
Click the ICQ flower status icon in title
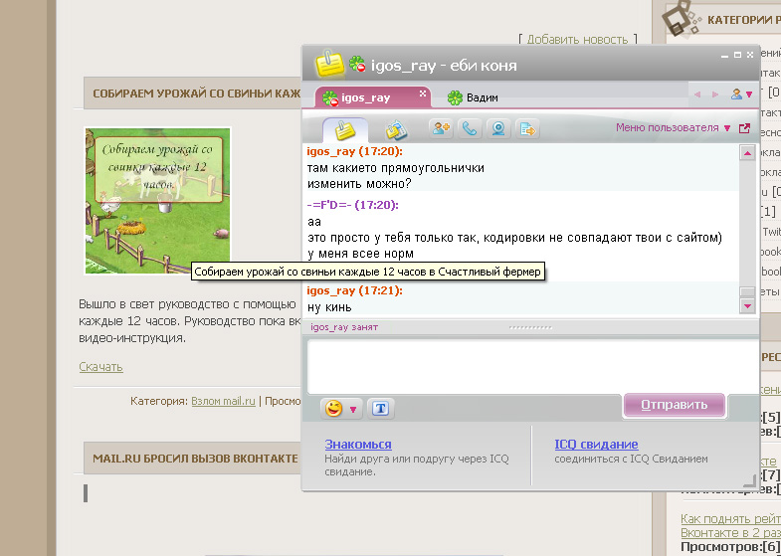pyautogui.click(x=357, y=65)
